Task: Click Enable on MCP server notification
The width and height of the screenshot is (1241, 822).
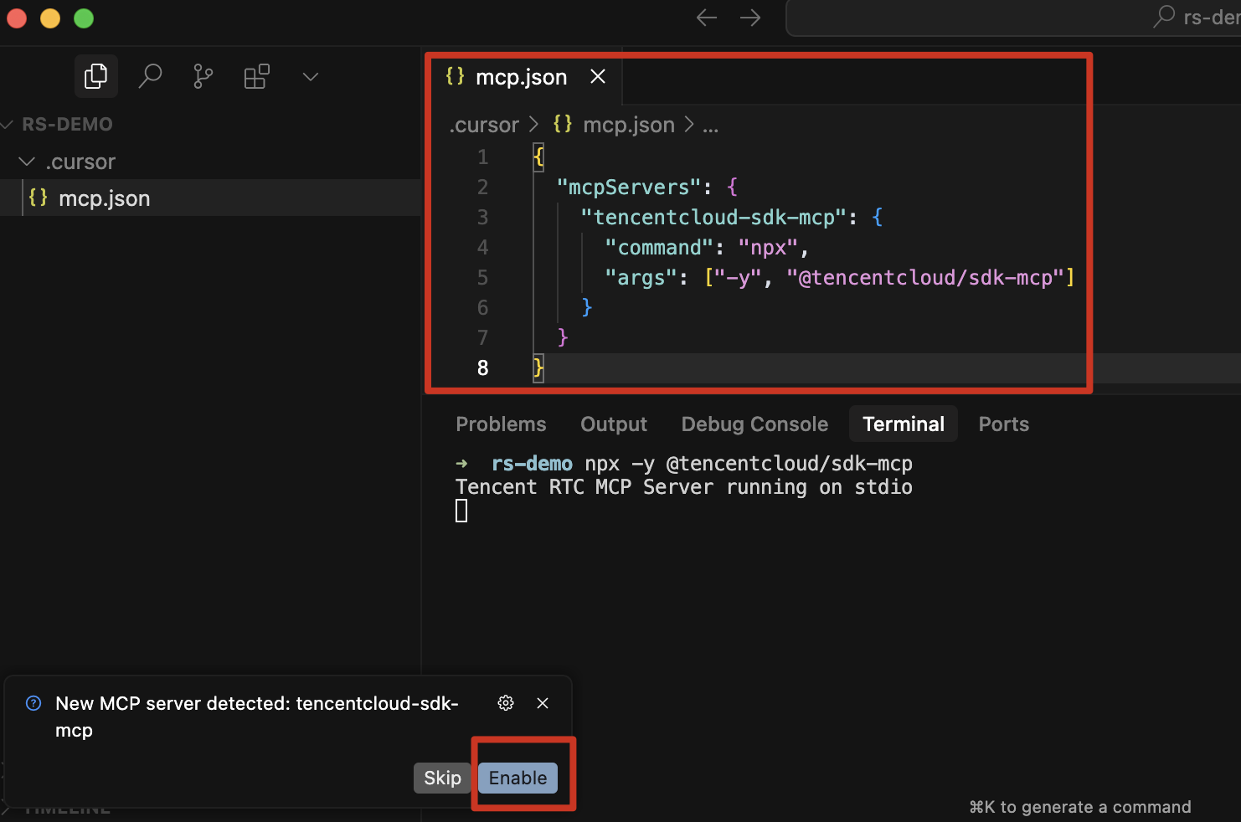Action: 518,778
